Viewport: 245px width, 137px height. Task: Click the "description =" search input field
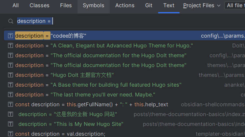tap(131, 21)
